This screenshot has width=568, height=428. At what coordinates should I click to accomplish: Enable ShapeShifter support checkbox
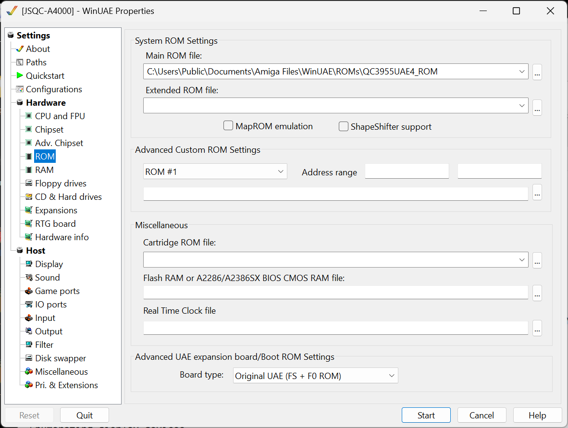point(344,126)
